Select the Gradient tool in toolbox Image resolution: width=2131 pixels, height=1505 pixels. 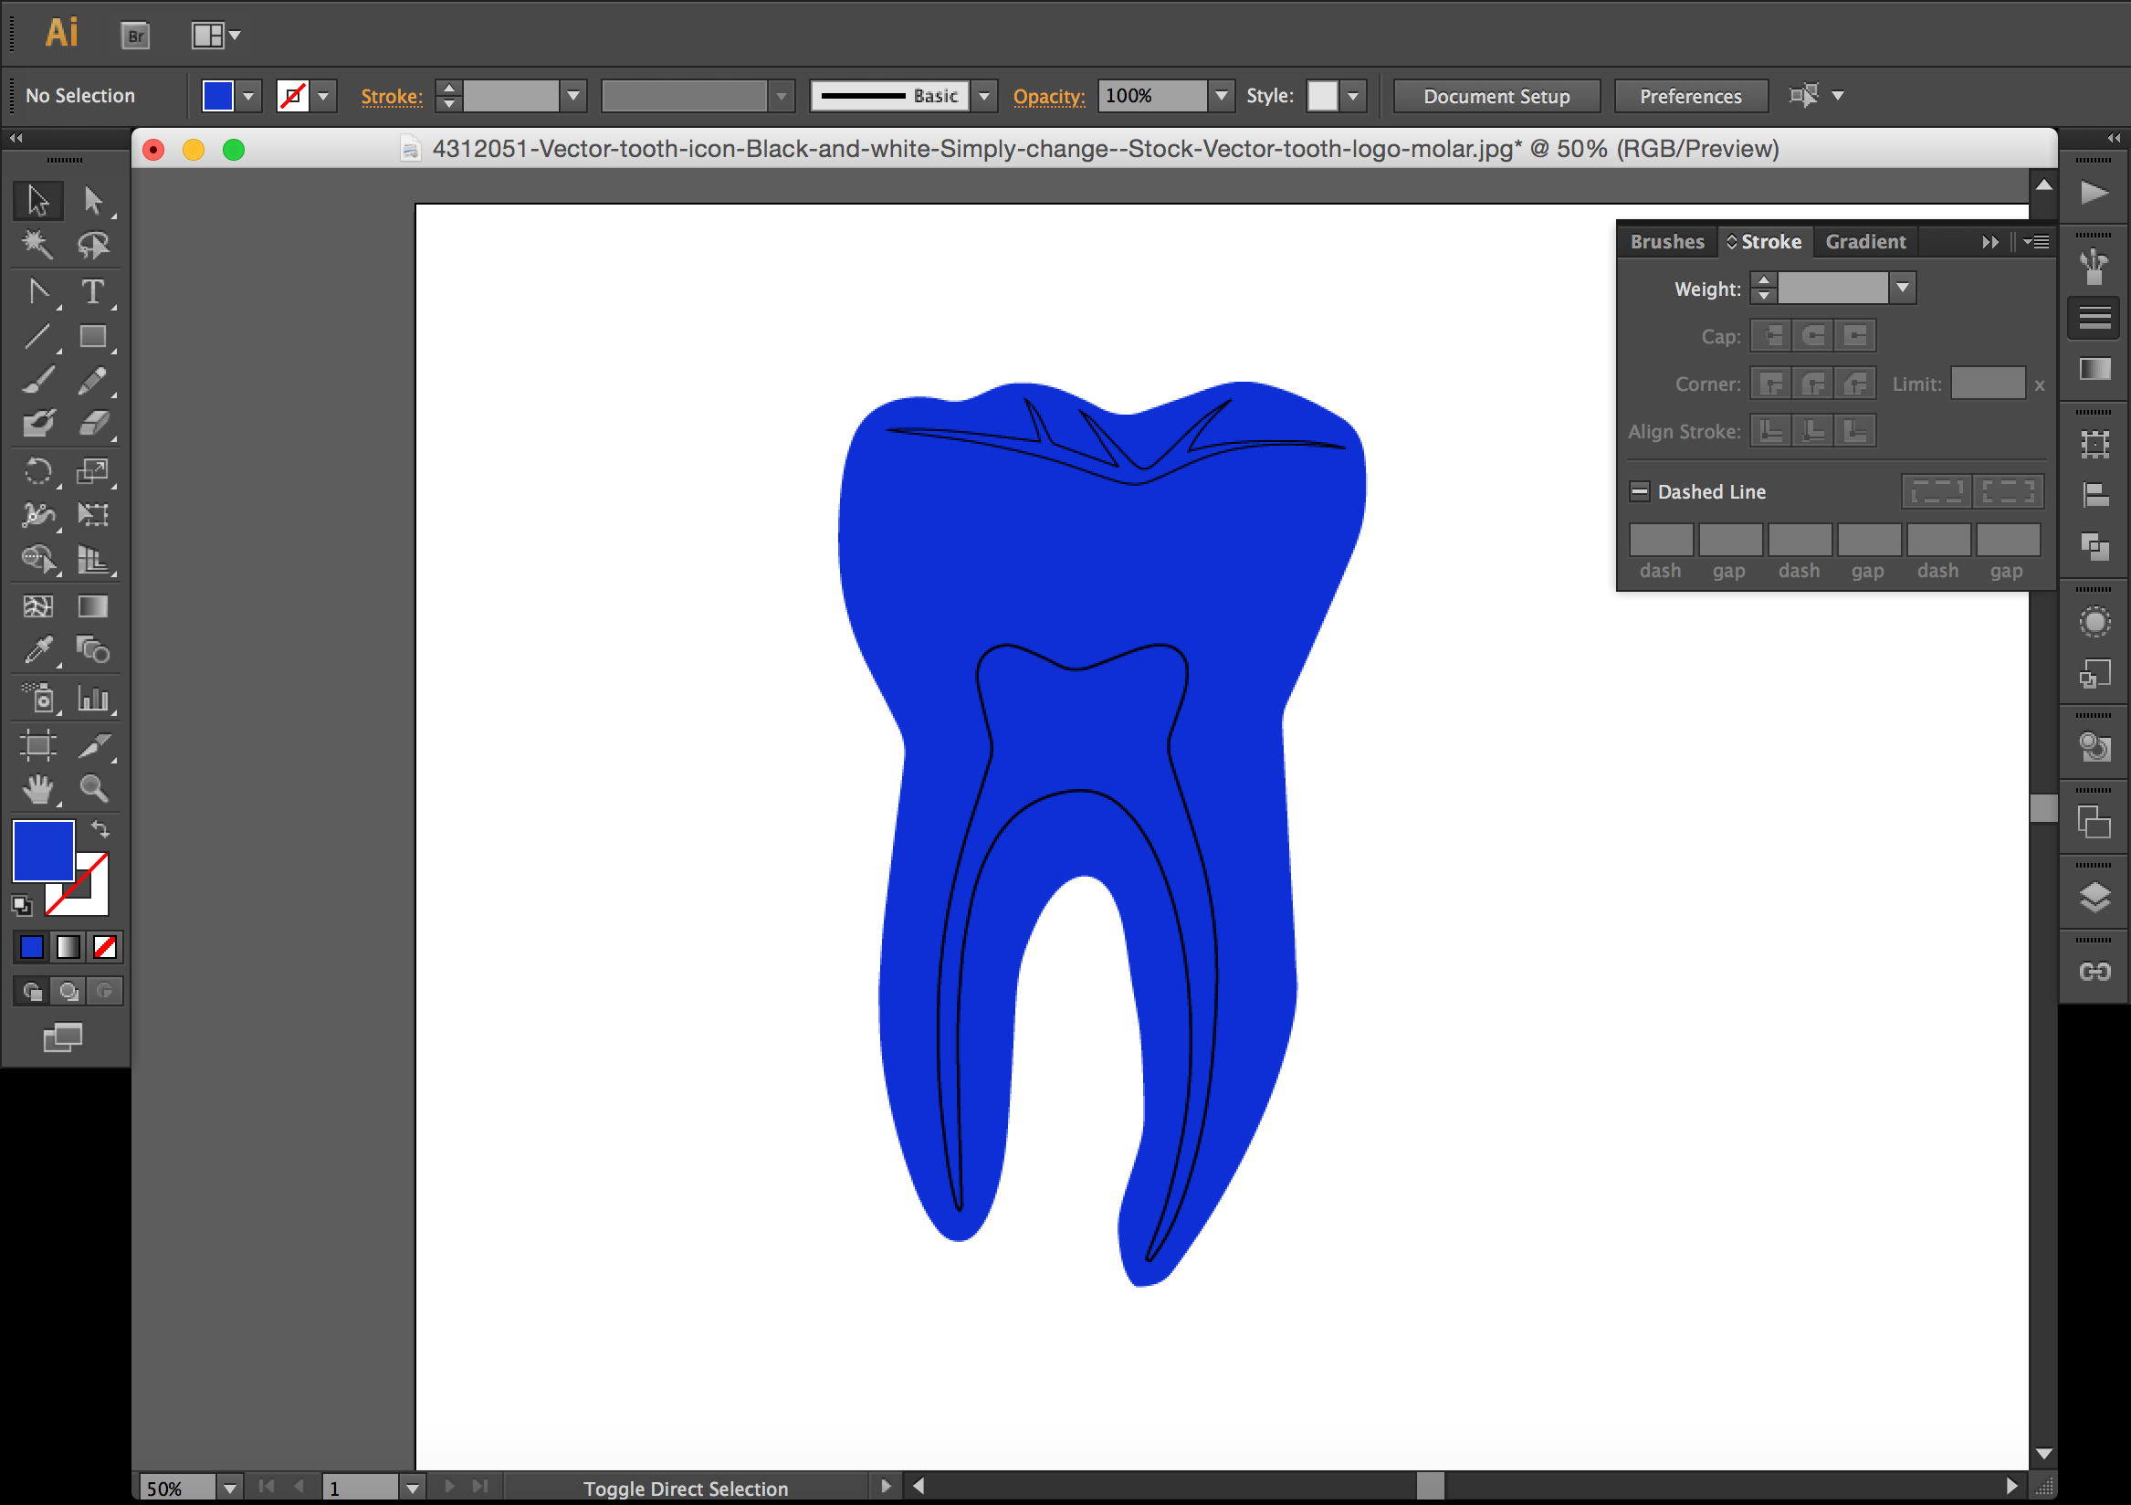coord(93,606)
